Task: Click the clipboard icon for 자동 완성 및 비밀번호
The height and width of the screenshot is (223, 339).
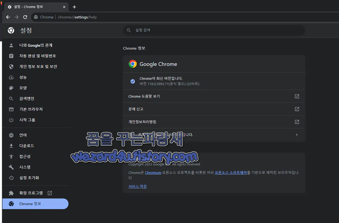Action: tap(11, 56)
